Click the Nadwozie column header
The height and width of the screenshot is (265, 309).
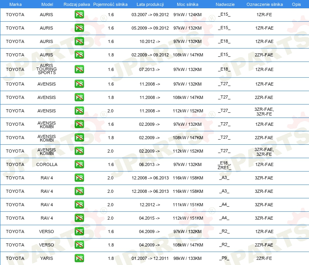click(x=225, y=4)
